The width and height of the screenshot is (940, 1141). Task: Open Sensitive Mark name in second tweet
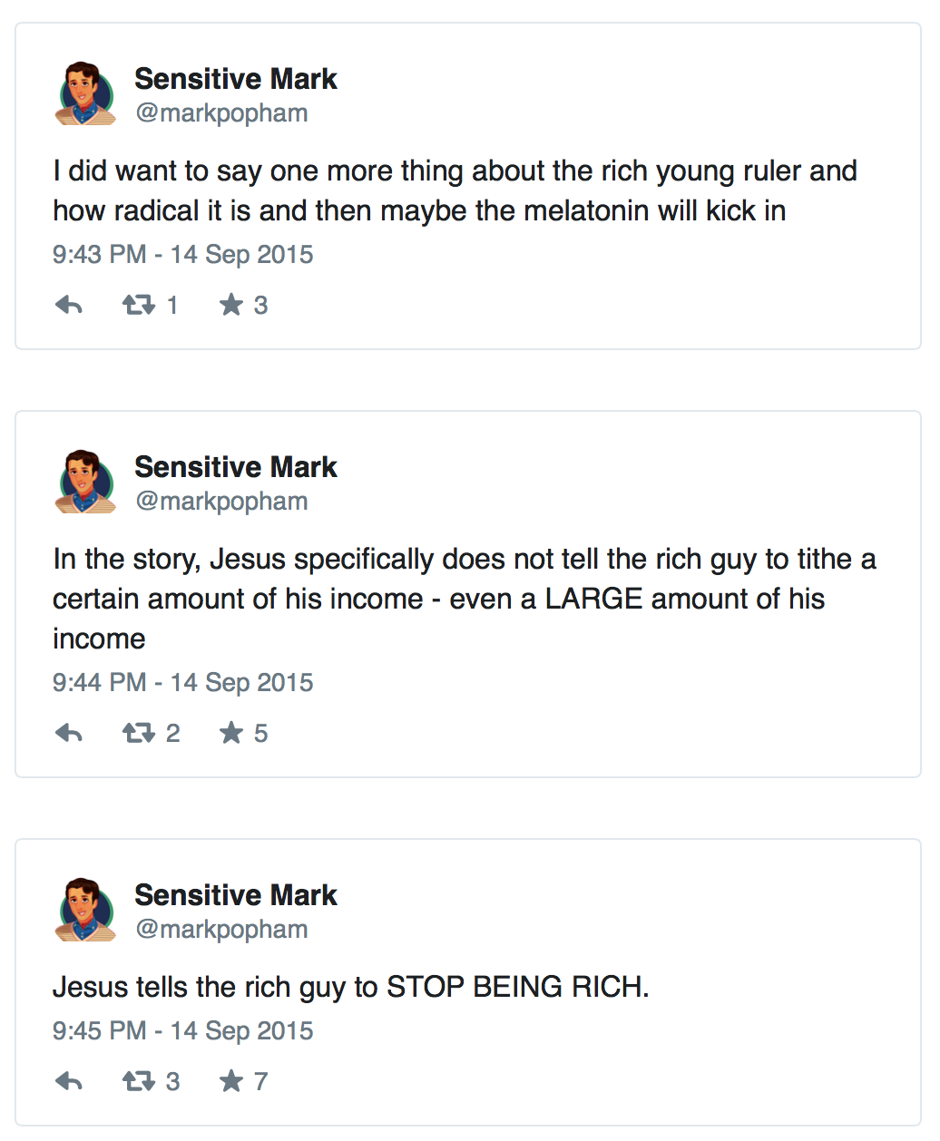(x=235, y=468)
